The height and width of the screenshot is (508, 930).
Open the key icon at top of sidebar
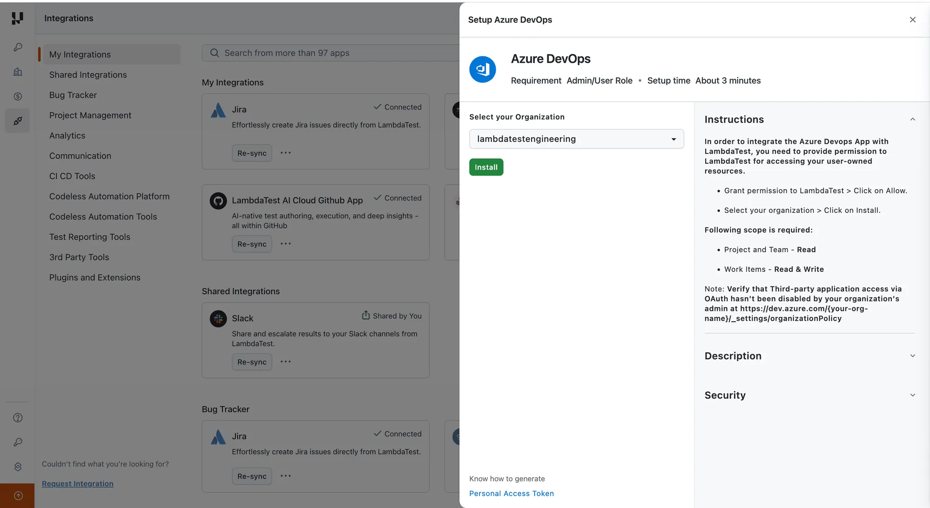[x=18, y=47]
